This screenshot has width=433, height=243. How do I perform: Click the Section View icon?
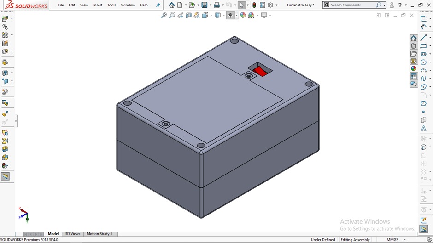point(188,15)
